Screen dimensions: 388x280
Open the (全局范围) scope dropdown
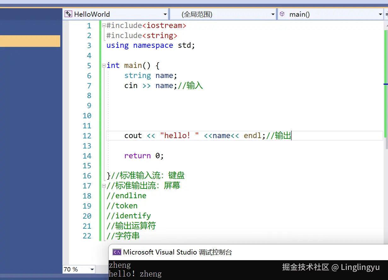tap(273, 14)
